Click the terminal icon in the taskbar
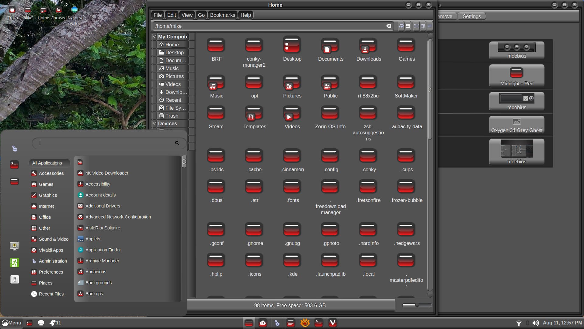 [318, 323]
